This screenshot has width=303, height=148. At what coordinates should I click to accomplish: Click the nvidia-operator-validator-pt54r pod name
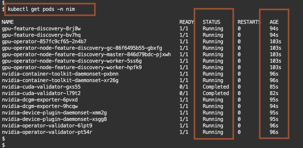tap(47, 132)
